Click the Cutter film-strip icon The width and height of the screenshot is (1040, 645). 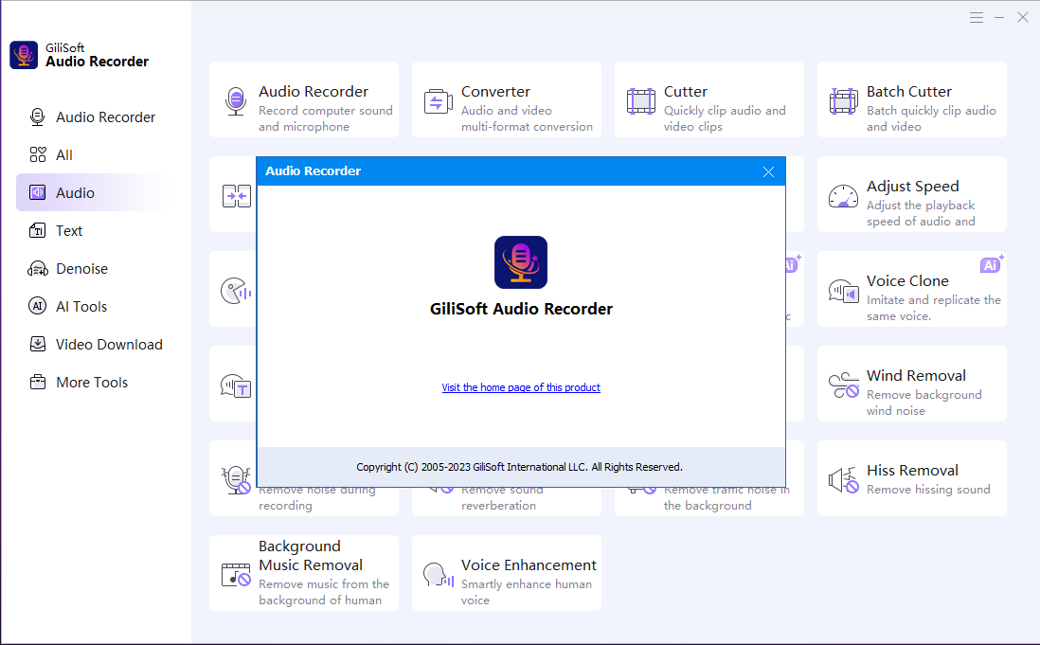(x=640, y=101)
